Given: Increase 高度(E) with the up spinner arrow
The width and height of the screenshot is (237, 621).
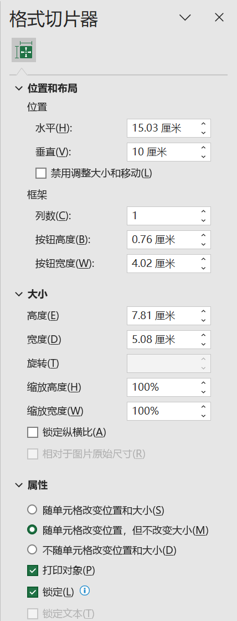Looking at the screenshot, I should (203, 311).
